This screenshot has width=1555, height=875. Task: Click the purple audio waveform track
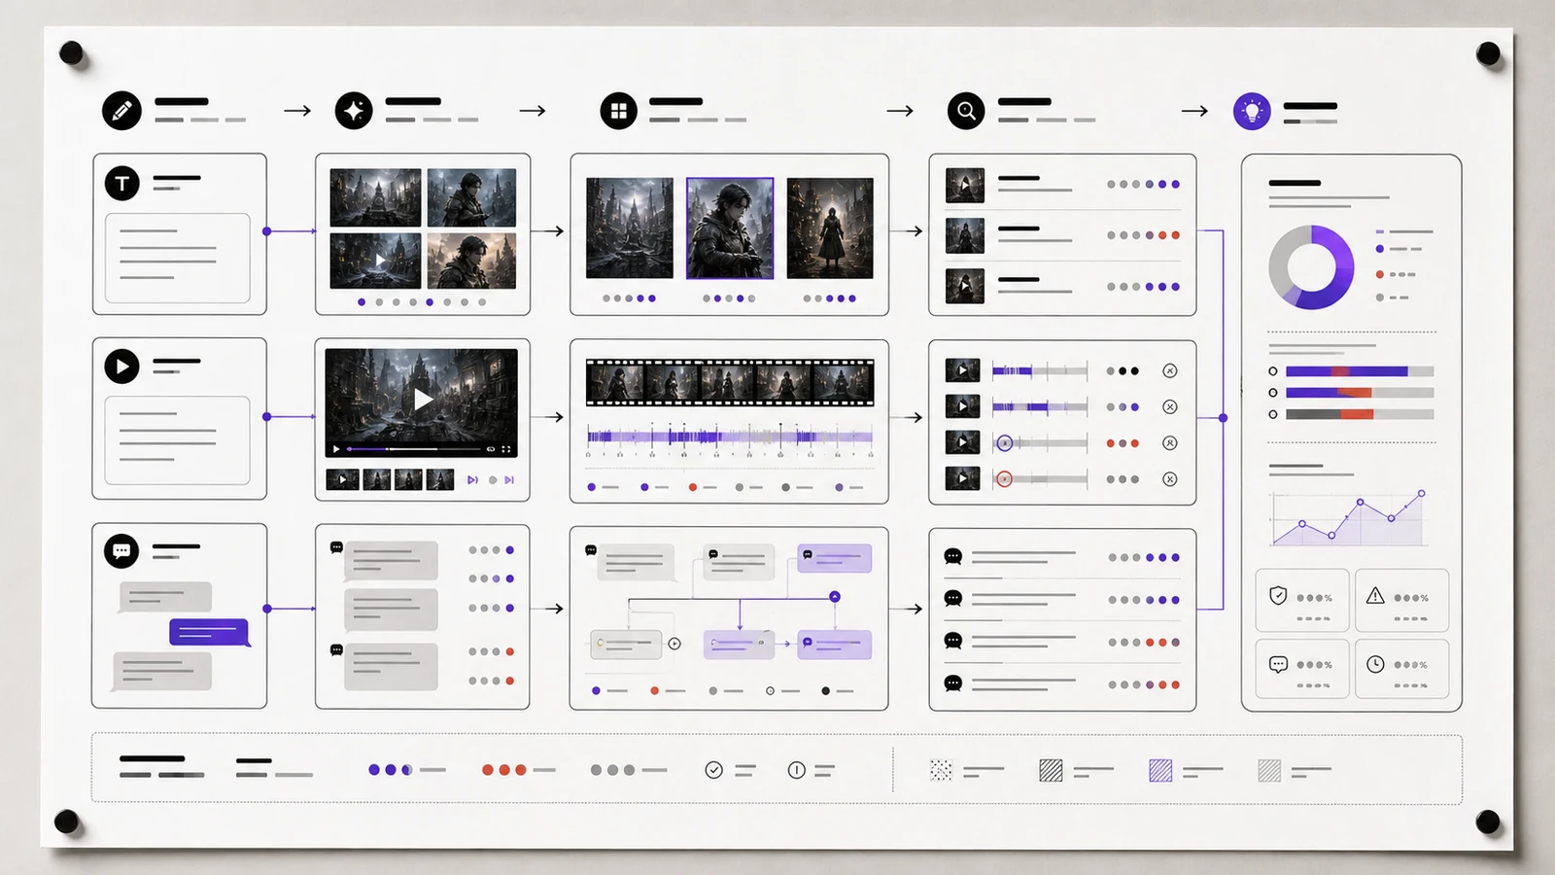pyautogui.click(x=730, y=437)
